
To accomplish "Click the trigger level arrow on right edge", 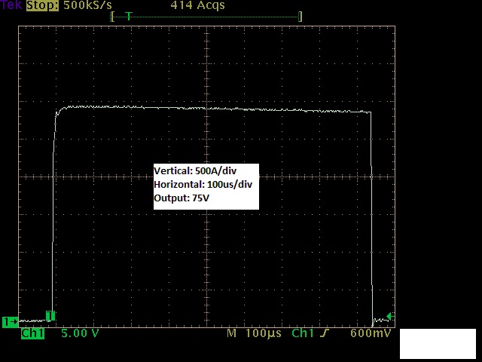I will [x=390, y=316].
